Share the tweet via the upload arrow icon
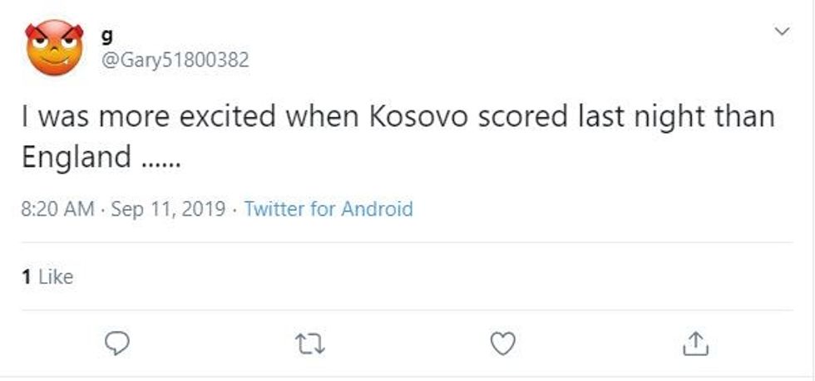815x381 pixels. pyautogui.click(x=696, y=343)
